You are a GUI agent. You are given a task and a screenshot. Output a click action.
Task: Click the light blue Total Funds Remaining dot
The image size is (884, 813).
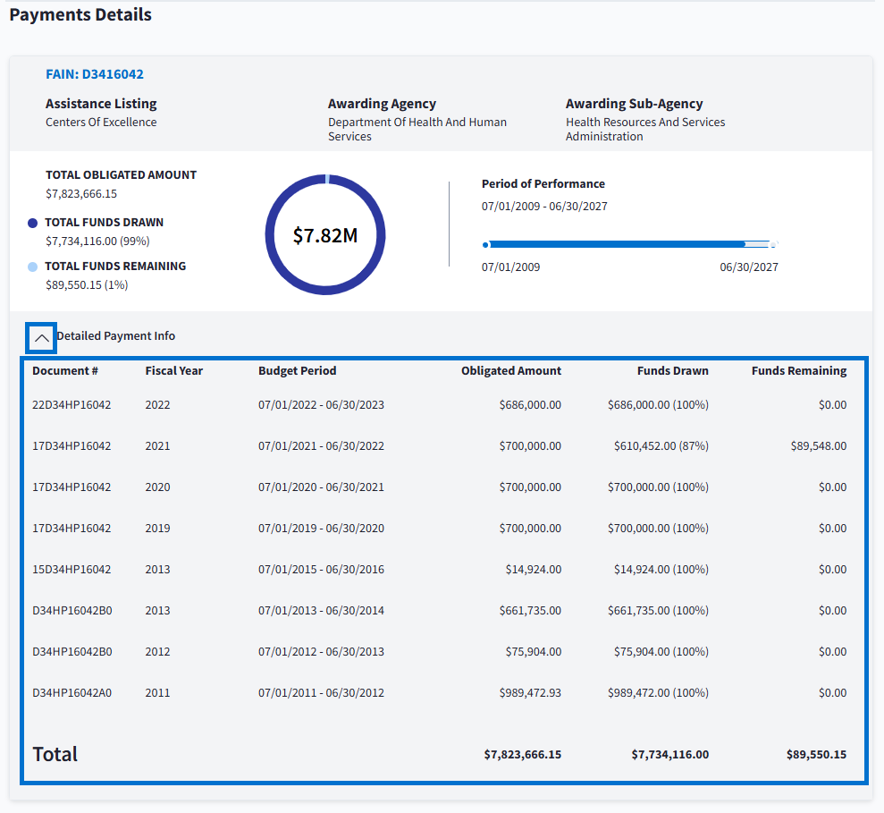coord(33,267)
